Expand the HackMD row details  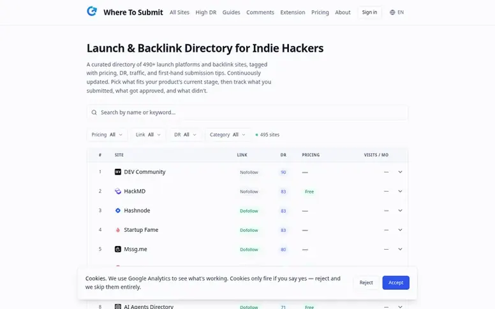[400, 191]
